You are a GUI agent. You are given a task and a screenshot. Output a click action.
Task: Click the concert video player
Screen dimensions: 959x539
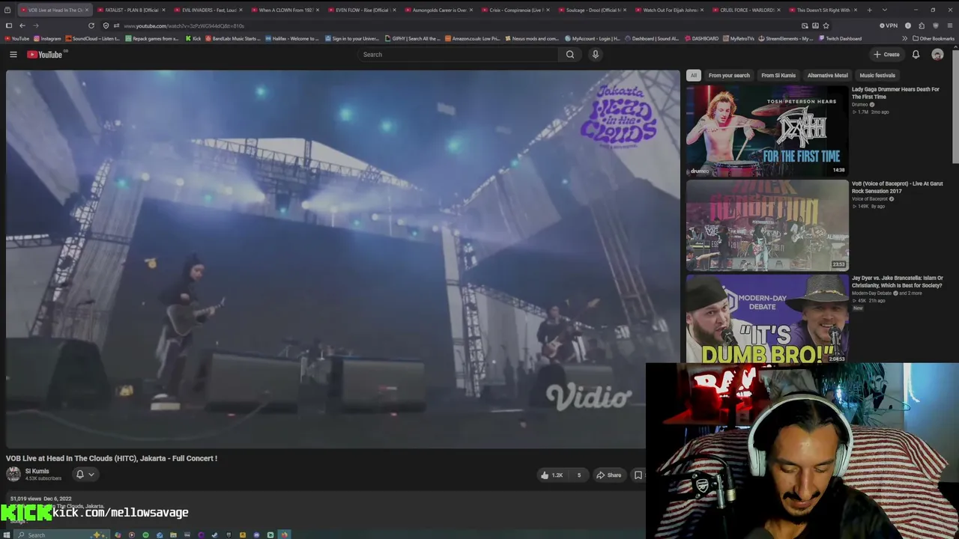pos(343,259)
